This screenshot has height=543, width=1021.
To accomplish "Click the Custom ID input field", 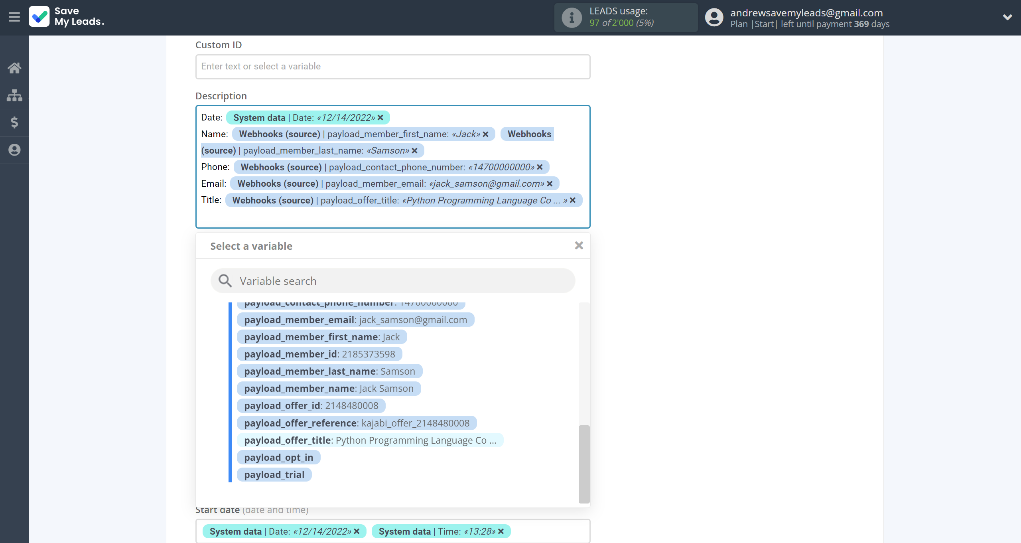I will [393, 67].
